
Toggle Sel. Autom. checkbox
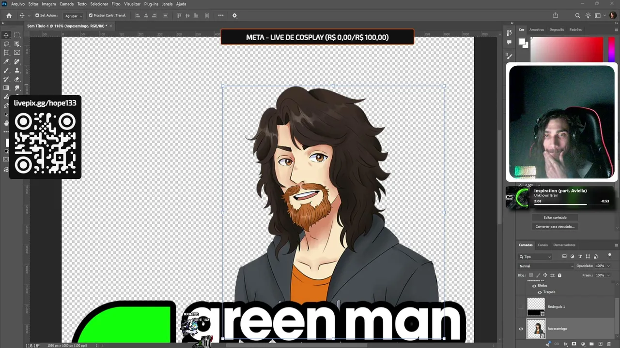37,15
